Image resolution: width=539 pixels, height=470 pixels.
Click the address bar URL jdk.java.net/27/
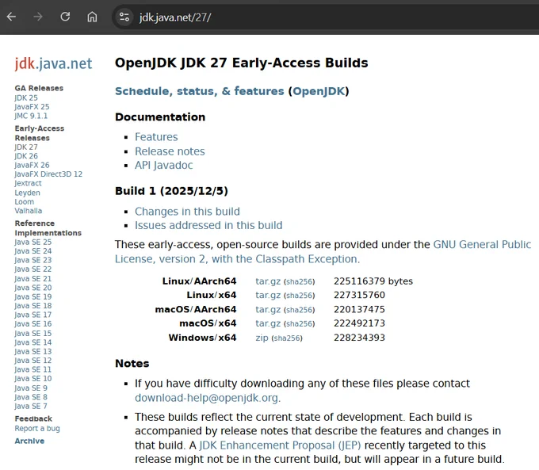pos(175,17)
